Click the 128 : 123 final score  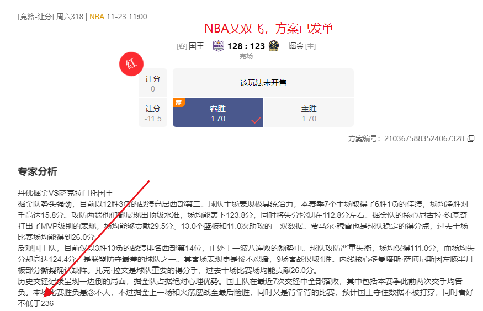click(x=246, y=46)
